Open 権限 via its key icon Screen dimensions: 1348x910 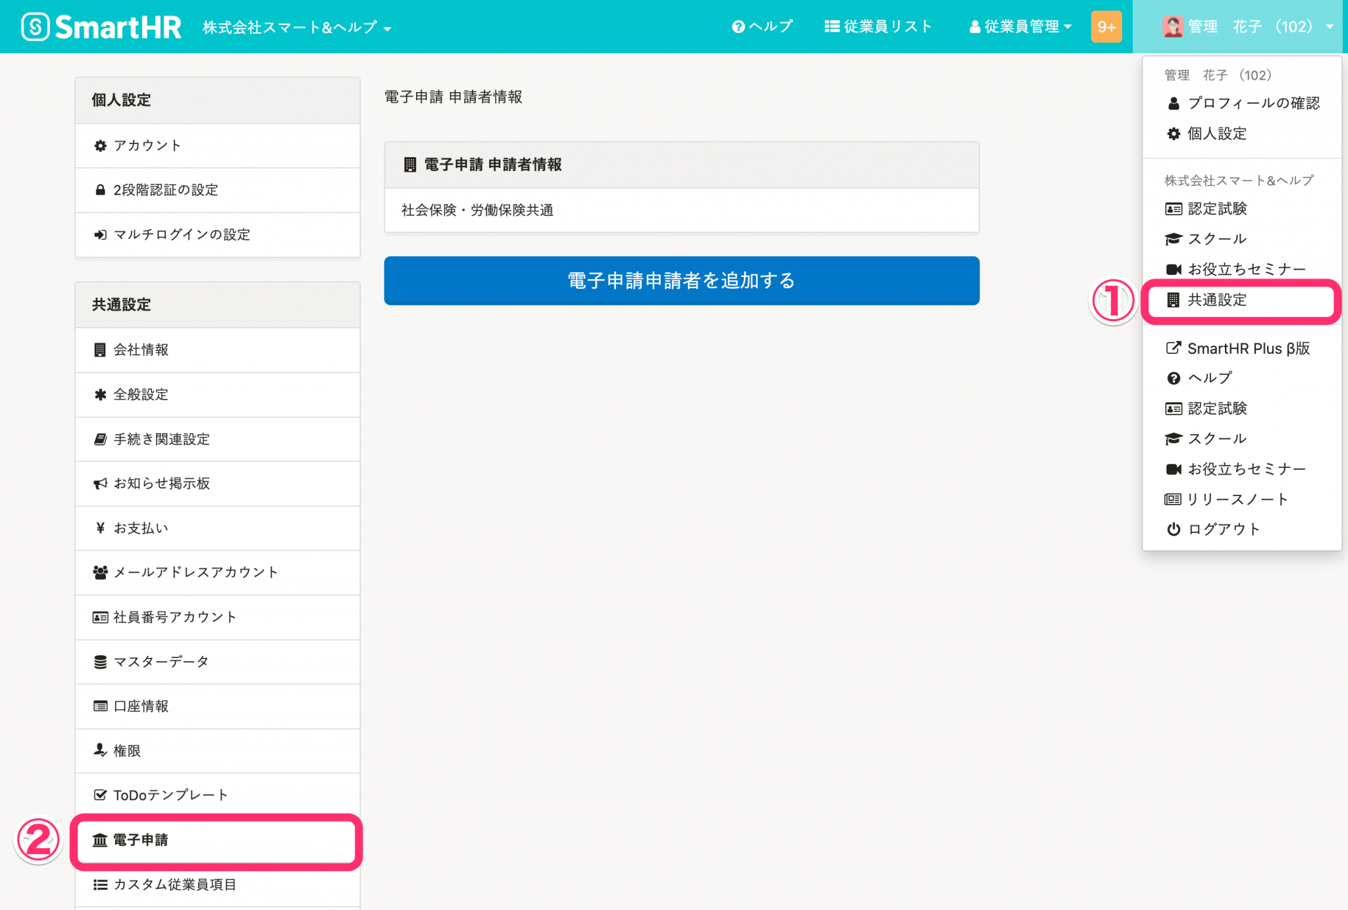[x=100, y=751]
